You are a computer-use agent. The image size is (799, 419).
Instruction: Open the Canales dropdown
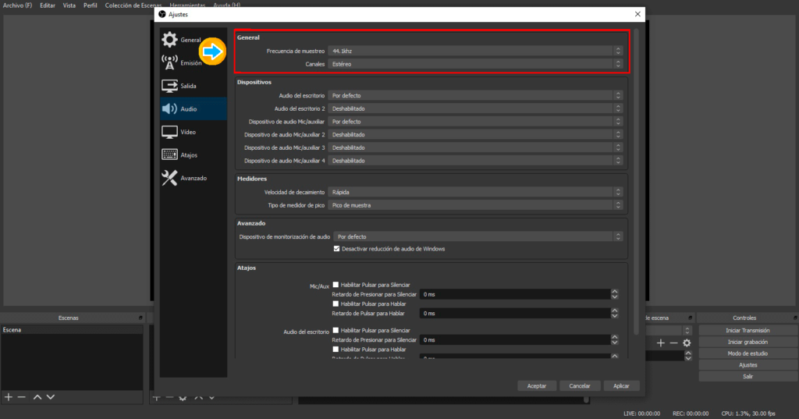tap(476, 64)
